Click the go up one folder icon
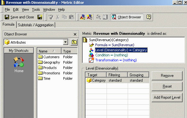Image resolution: width=187 pixels, height=118 pixels. click(74, 42)
